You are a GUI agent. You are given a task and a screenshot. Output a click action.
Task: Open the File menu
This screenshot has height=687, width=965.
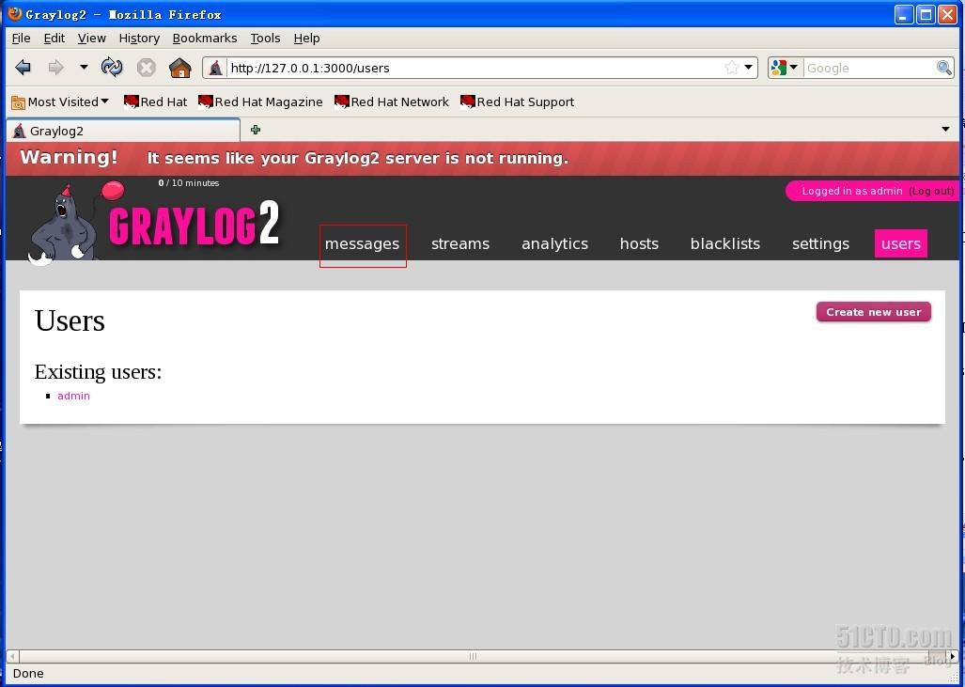[x=21, y=39]
